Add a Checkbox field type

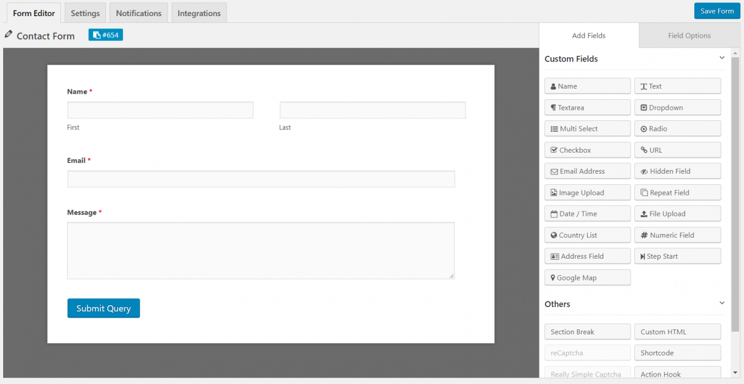(x=587, y=150)
